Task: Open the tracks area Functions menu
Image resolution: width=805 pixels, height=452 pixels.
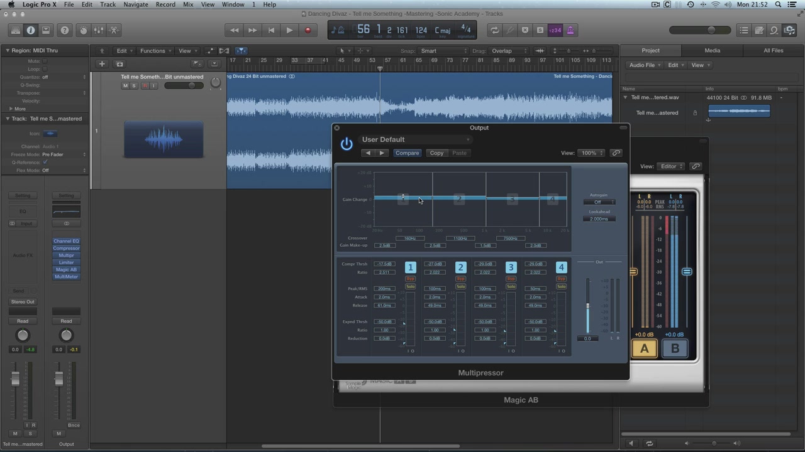Action: point(155,51)
